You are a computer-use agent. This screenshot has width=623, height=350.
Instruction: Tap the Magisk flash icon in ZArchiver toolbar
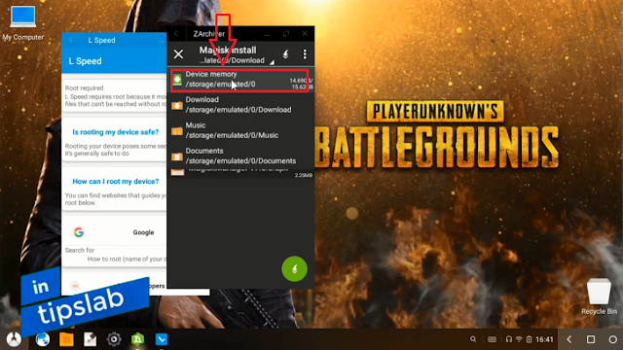tap(285, 54)
